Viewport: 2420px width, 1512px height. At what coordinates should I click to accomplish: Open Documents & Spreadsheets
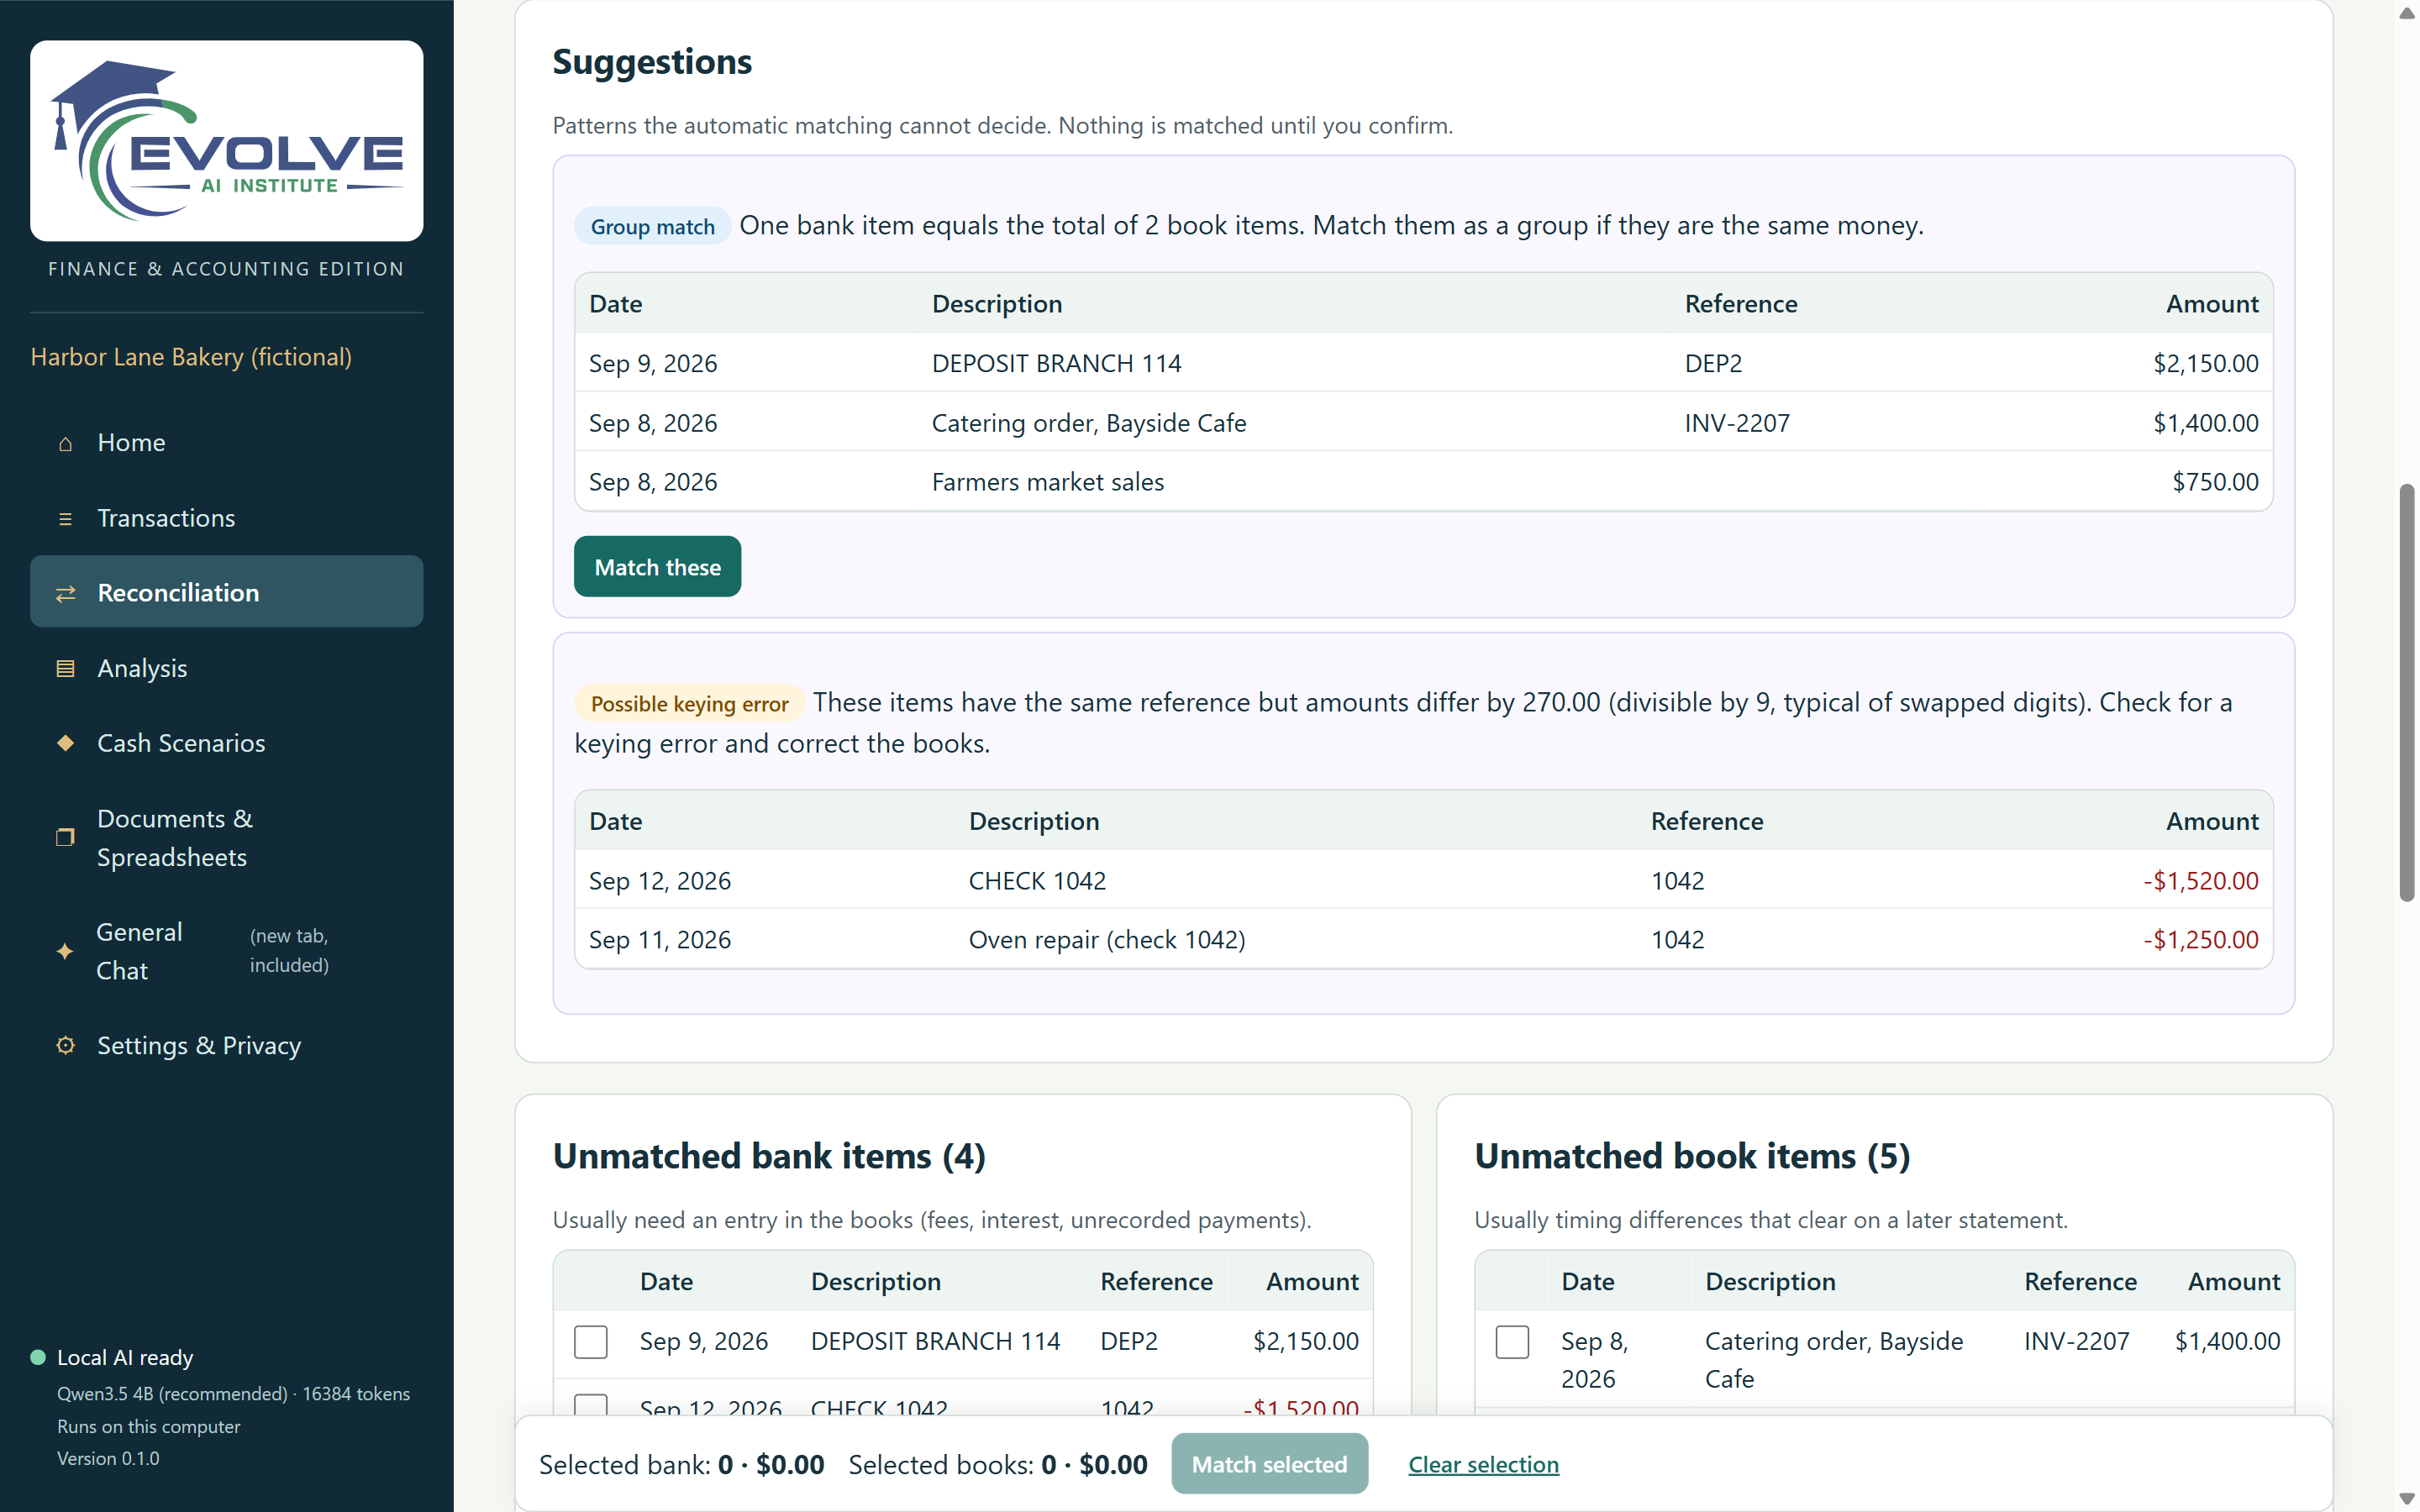tap(227, 838)
